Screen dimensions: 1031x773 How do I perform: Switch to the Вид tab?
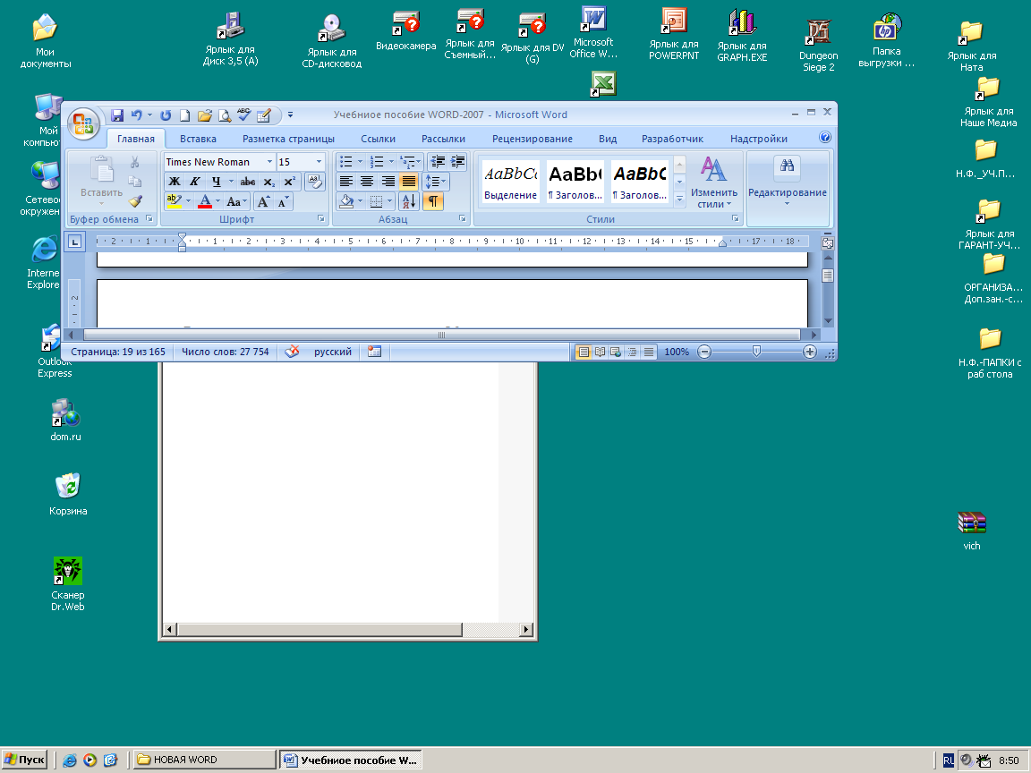(x=608, y=139)
